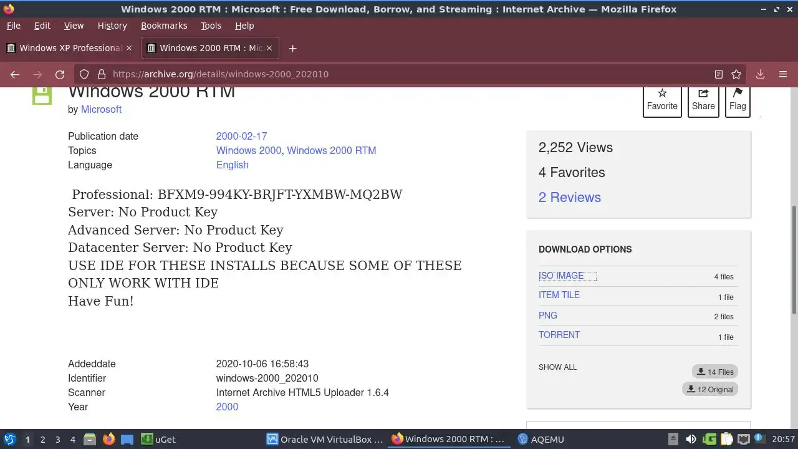Open the File menu
Image resolution: width=798 pixels, height=449 pixels.
pos(13,26)
